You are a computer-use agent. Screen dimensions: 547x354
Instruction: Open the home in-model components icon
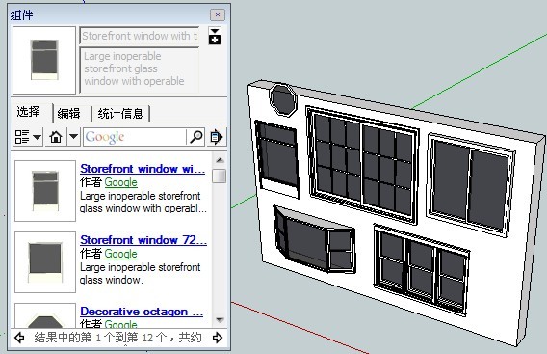[56, 137]
